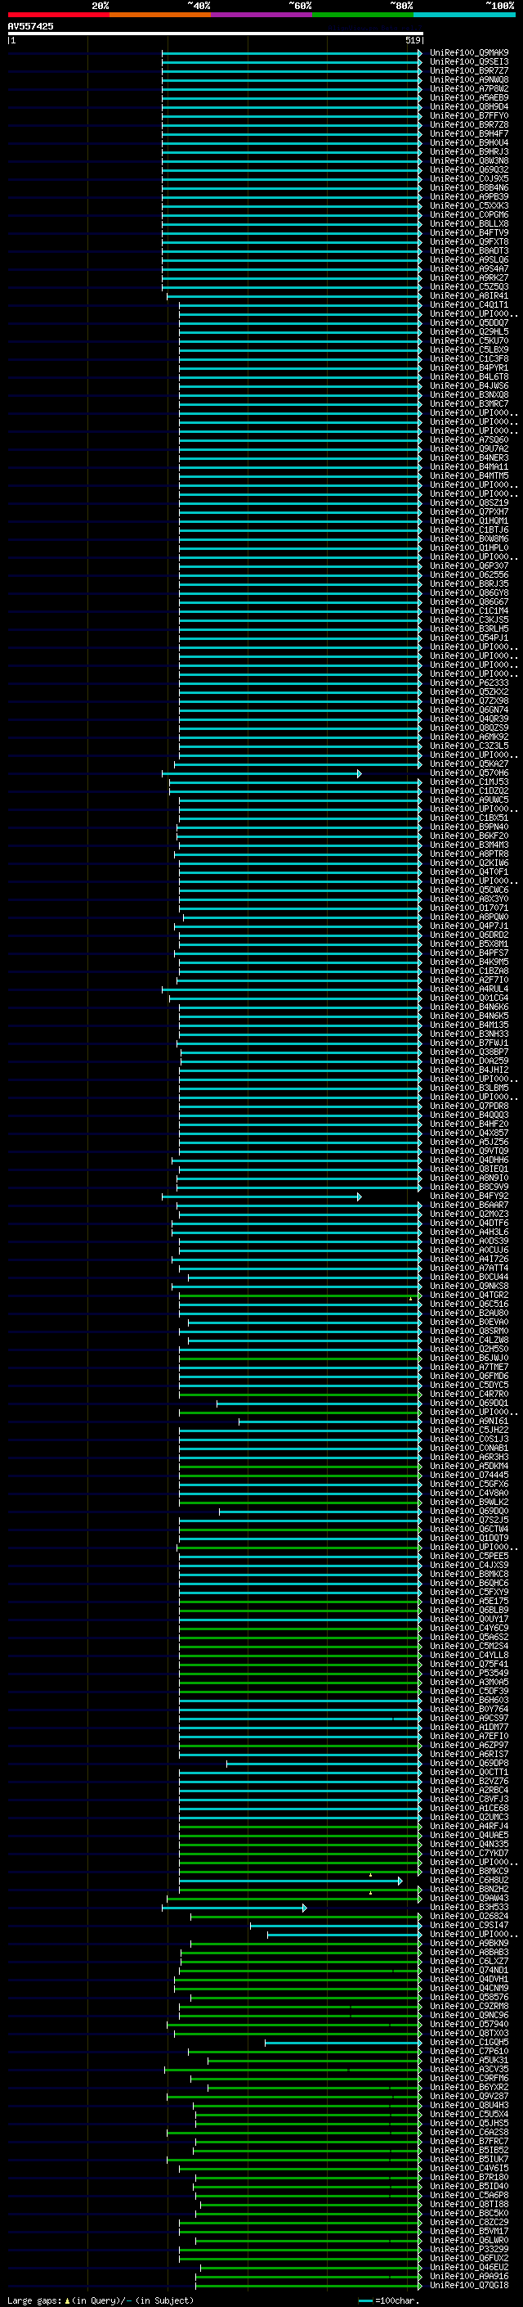523x2307 pixels.
Task: Select label UniRef100_C4V6I5
Action: [468, 2168]
